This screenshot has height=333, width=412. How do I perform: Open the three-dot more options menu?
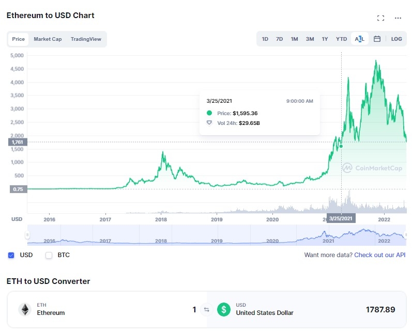point(398,18)
